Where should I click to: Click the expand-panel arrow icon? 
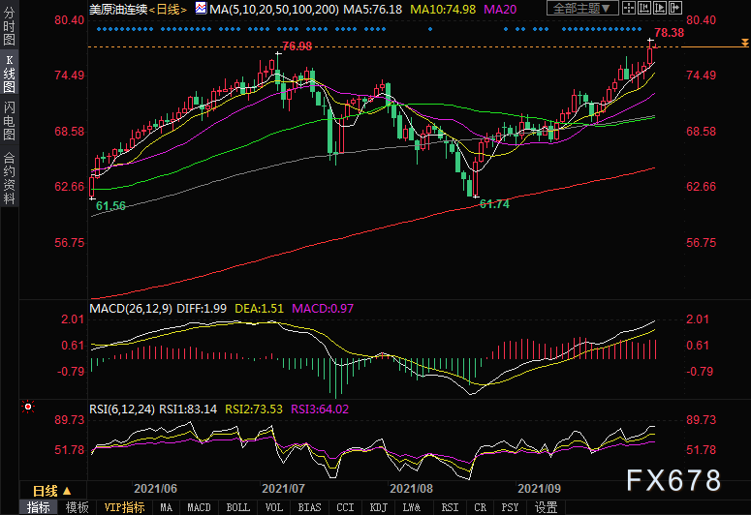(x=674, y=8)
